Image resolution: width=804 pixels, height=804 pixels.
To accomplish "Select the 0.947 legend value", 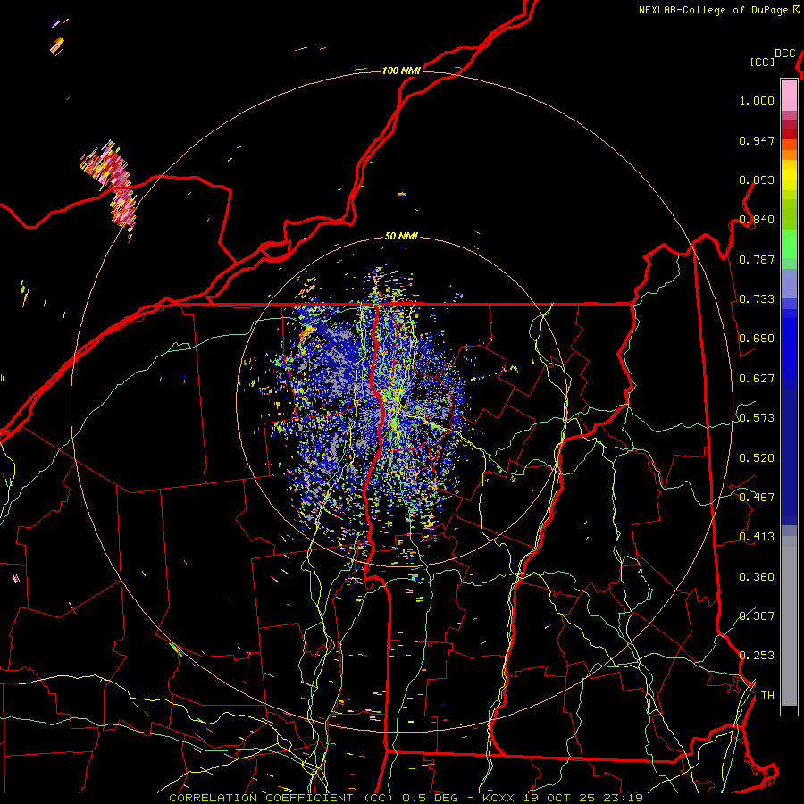I will click(757, 140).
